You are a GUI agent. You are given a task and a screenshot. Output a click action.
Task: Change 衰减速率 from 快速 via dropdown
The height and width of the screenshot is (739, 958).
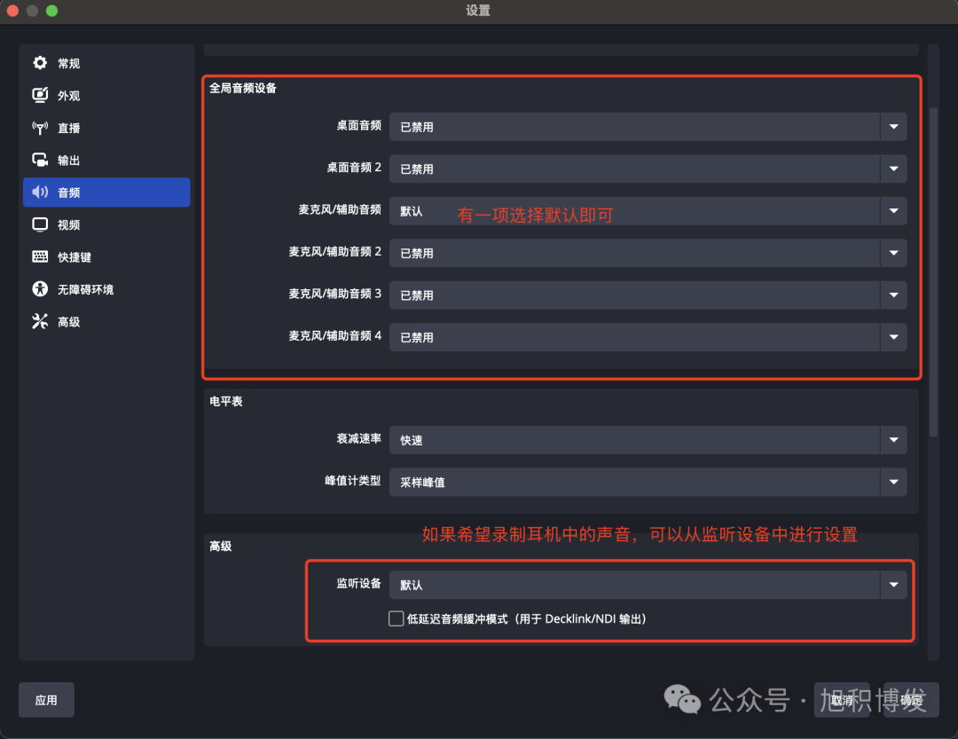(893, 440)
